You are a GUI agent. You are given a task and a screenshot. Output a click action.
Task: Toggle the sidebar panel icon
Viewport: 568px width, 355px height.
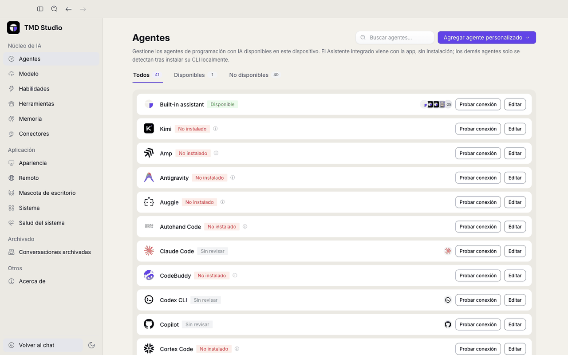[x=40, y=9]
